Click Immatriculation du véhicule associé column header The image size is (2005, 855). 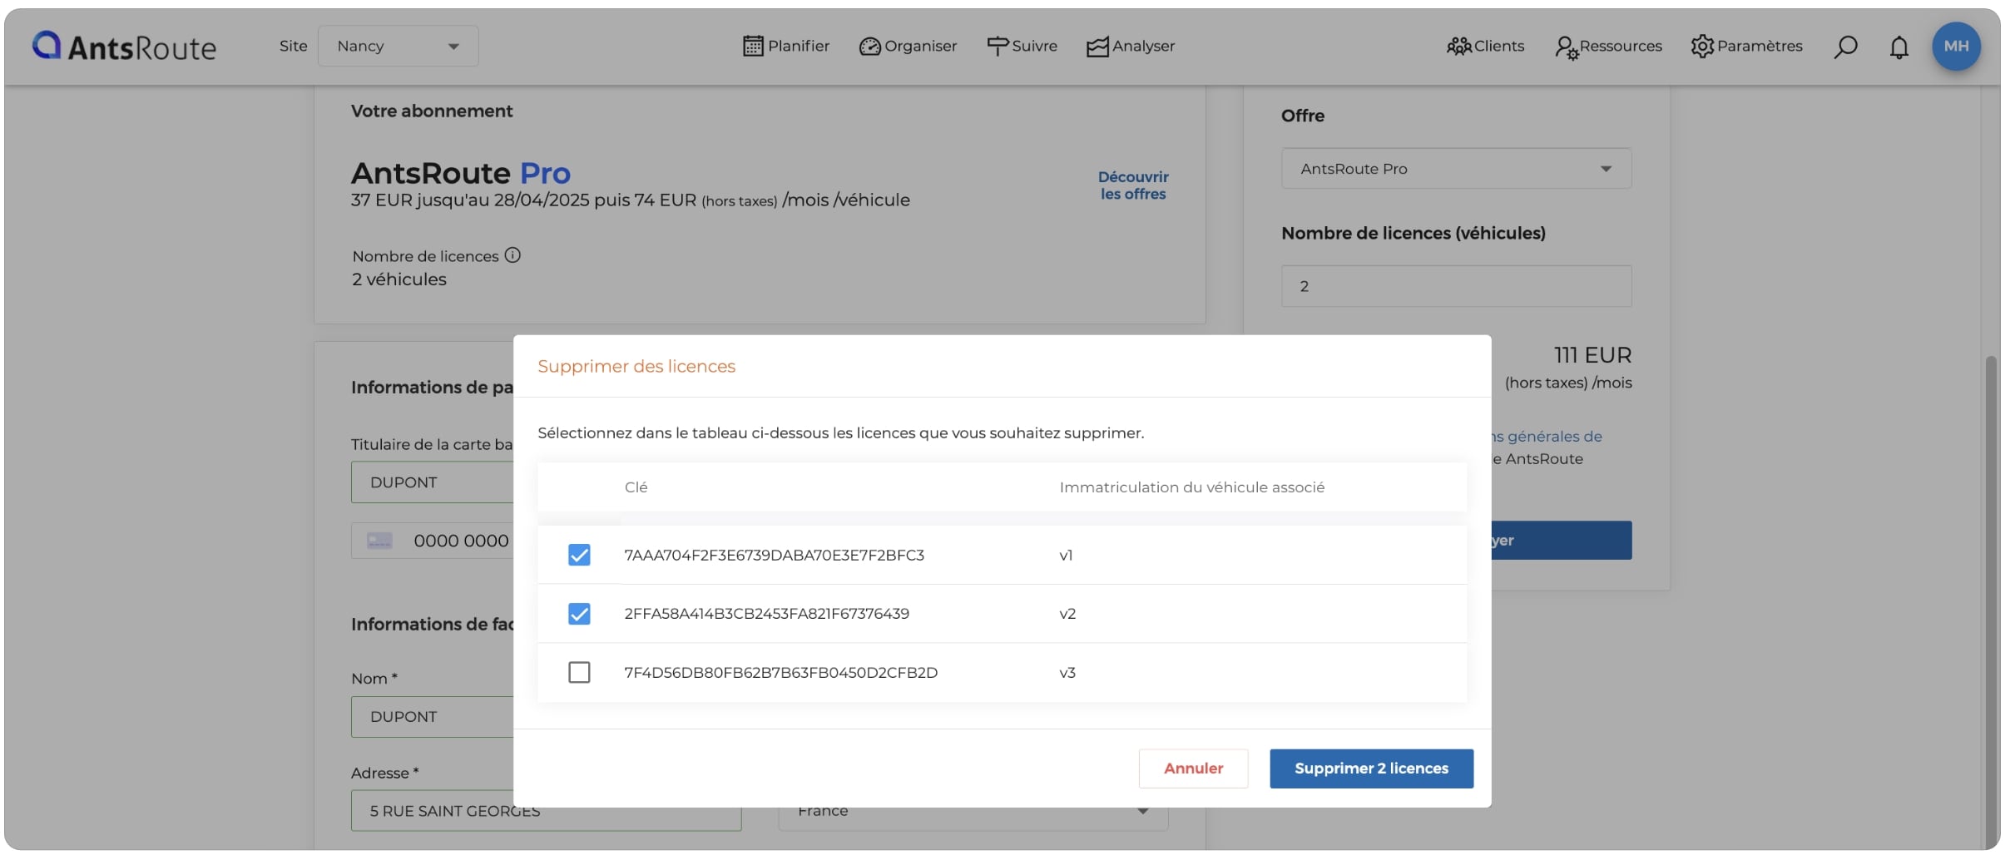(1191, 487)
